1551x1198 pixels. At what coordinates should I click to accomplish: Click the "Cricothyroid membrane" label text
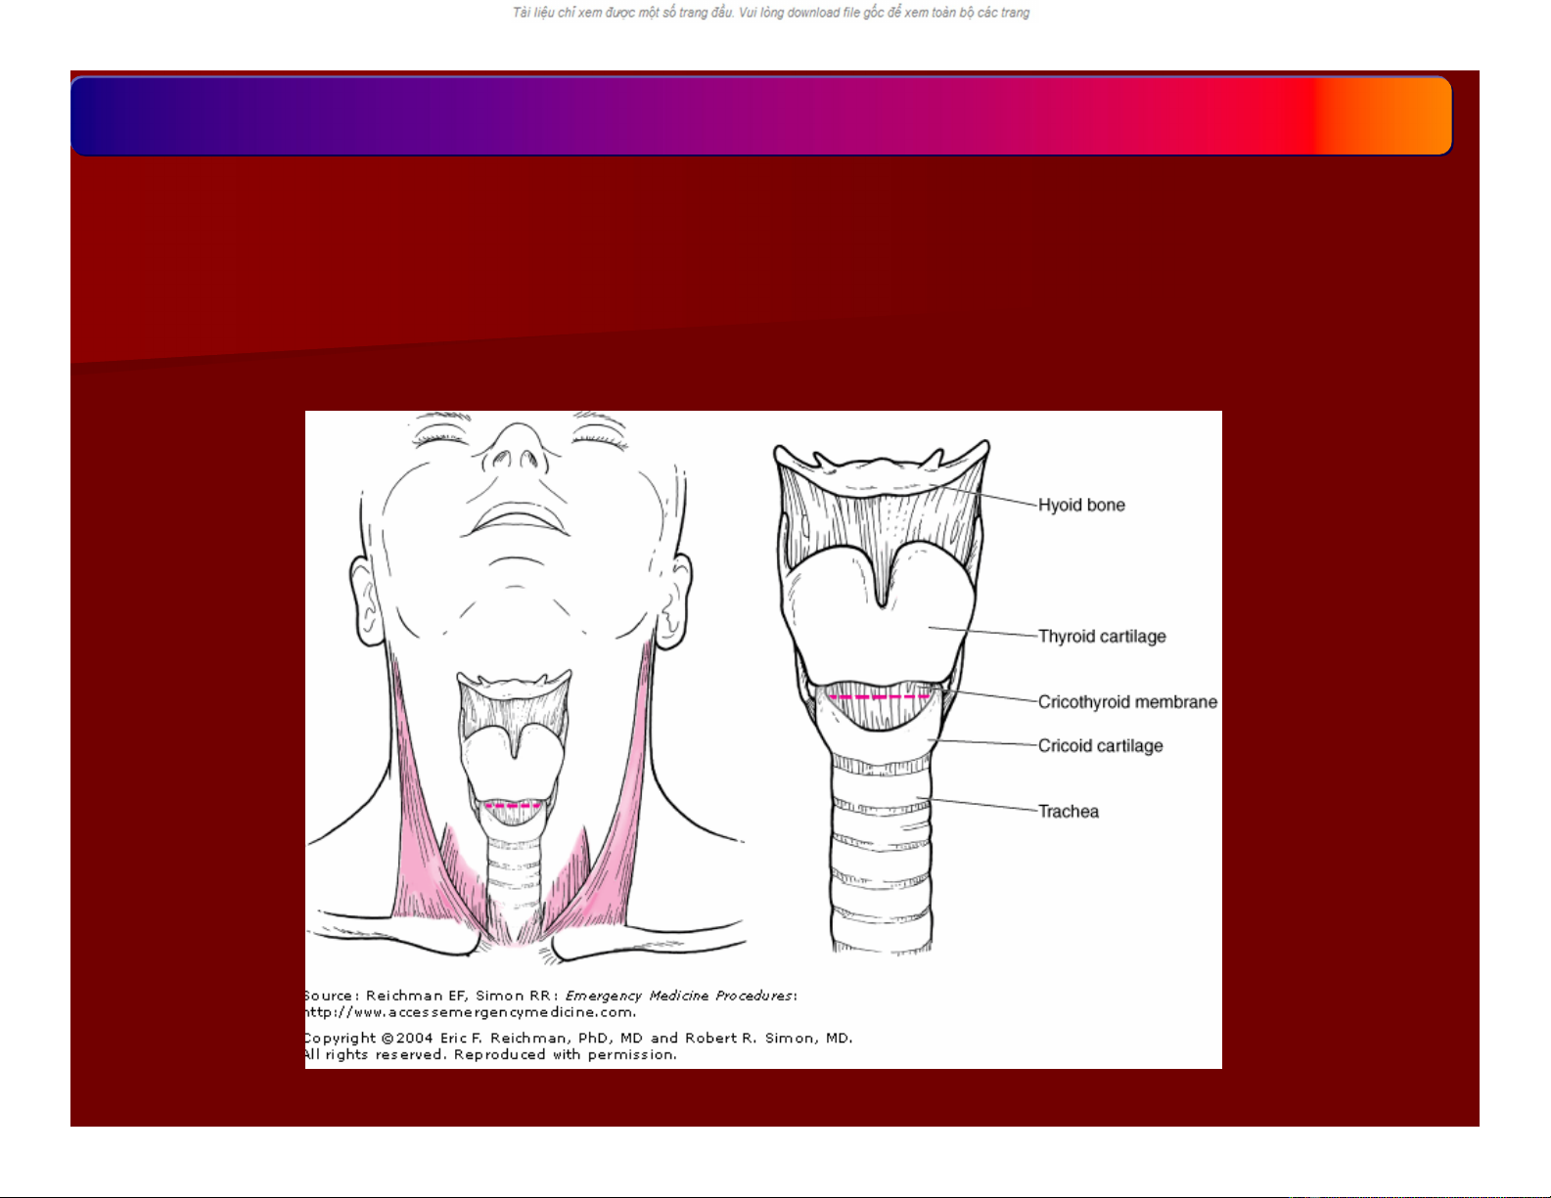1127,702
